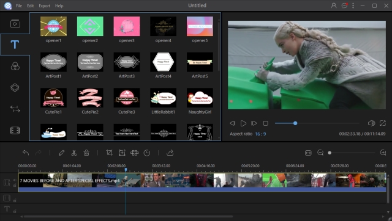Set clip duration with clock icon
Viewport: 392px width, 221px height.
(x=147, y=153)
